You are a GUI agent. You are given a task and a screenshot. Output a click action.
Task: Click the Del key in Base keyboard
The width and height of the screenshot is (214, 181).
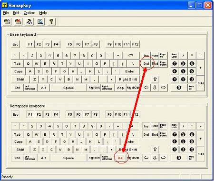click(x=146, y=64)
